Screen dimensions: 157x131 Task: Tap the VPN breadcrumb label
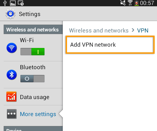click(143, 30)
